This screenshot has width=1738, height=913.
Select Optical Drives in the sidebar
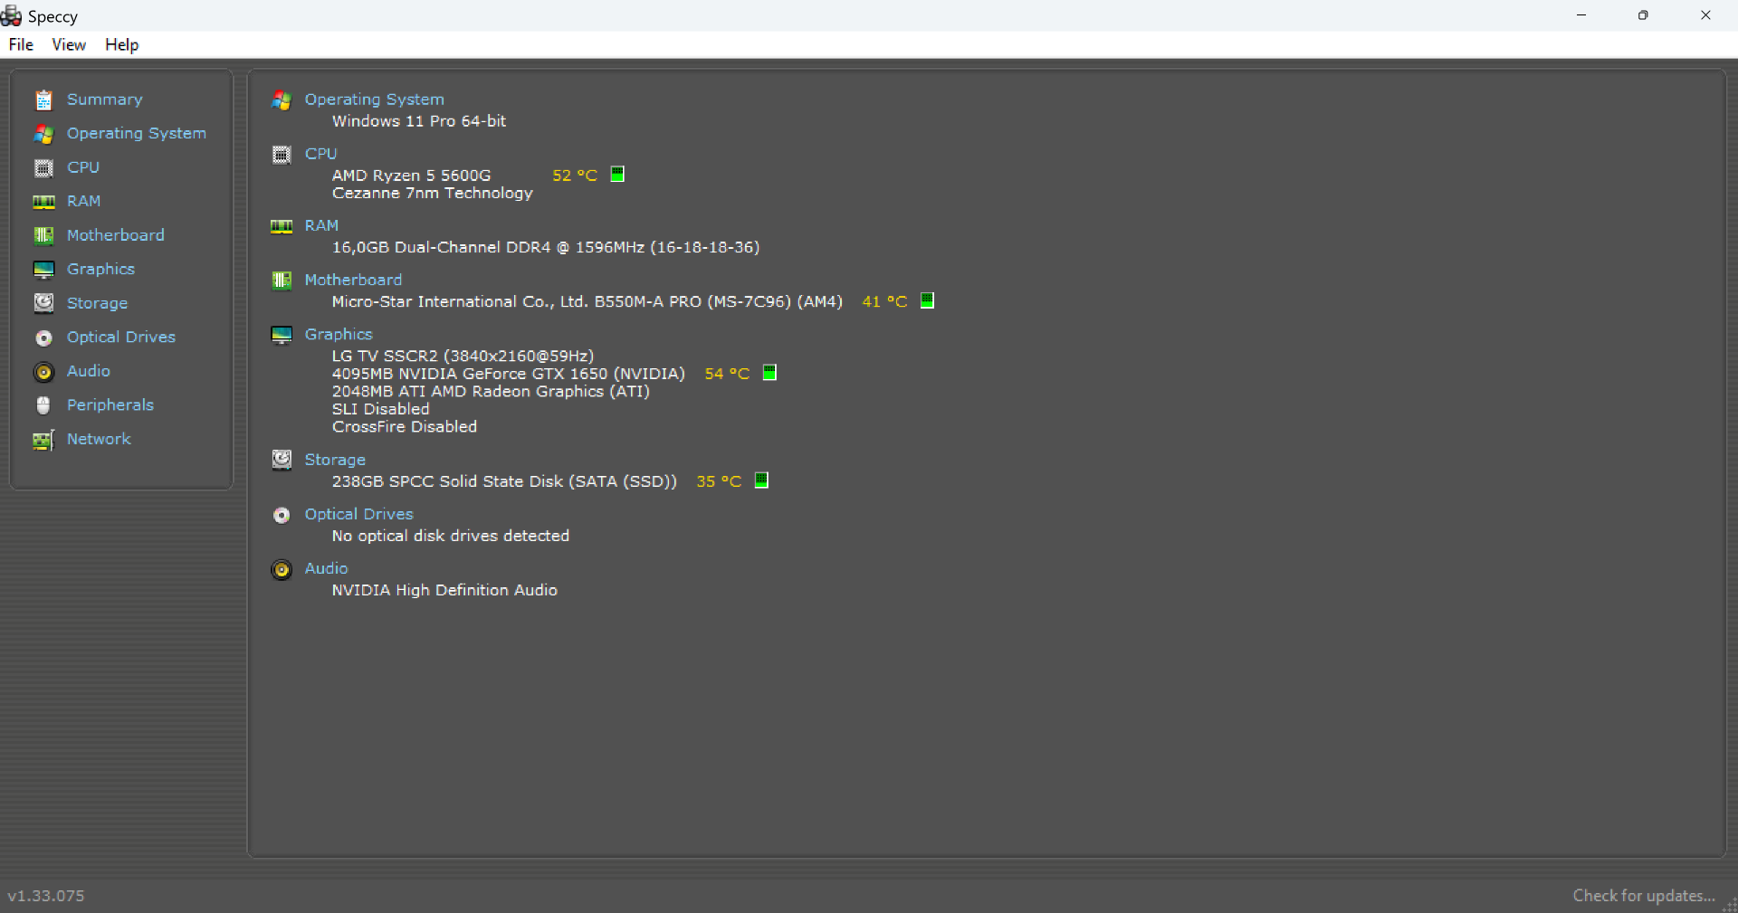pos(121,337)
